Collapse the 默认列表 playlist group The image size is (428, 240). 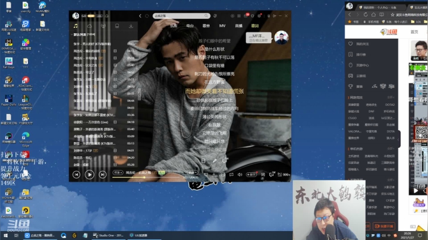pos(72,34)
